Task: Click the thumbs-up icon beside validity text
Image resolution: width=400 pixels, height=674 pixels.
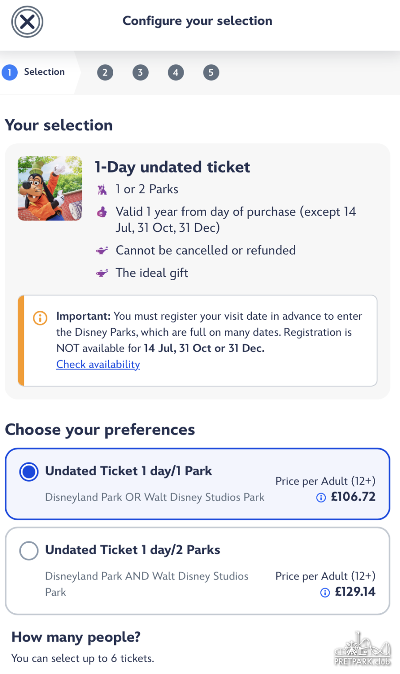Action: (102, 212)
